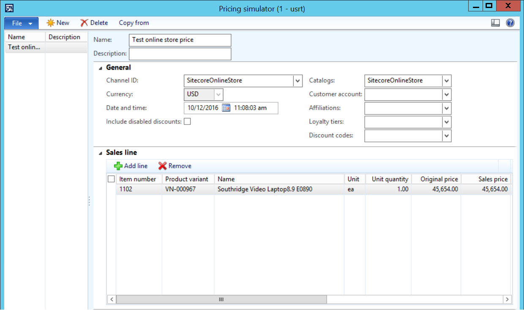This screenshot has width=524, height=310.
Task: Click inside the Description field
Action: click(x=180, y=54)
